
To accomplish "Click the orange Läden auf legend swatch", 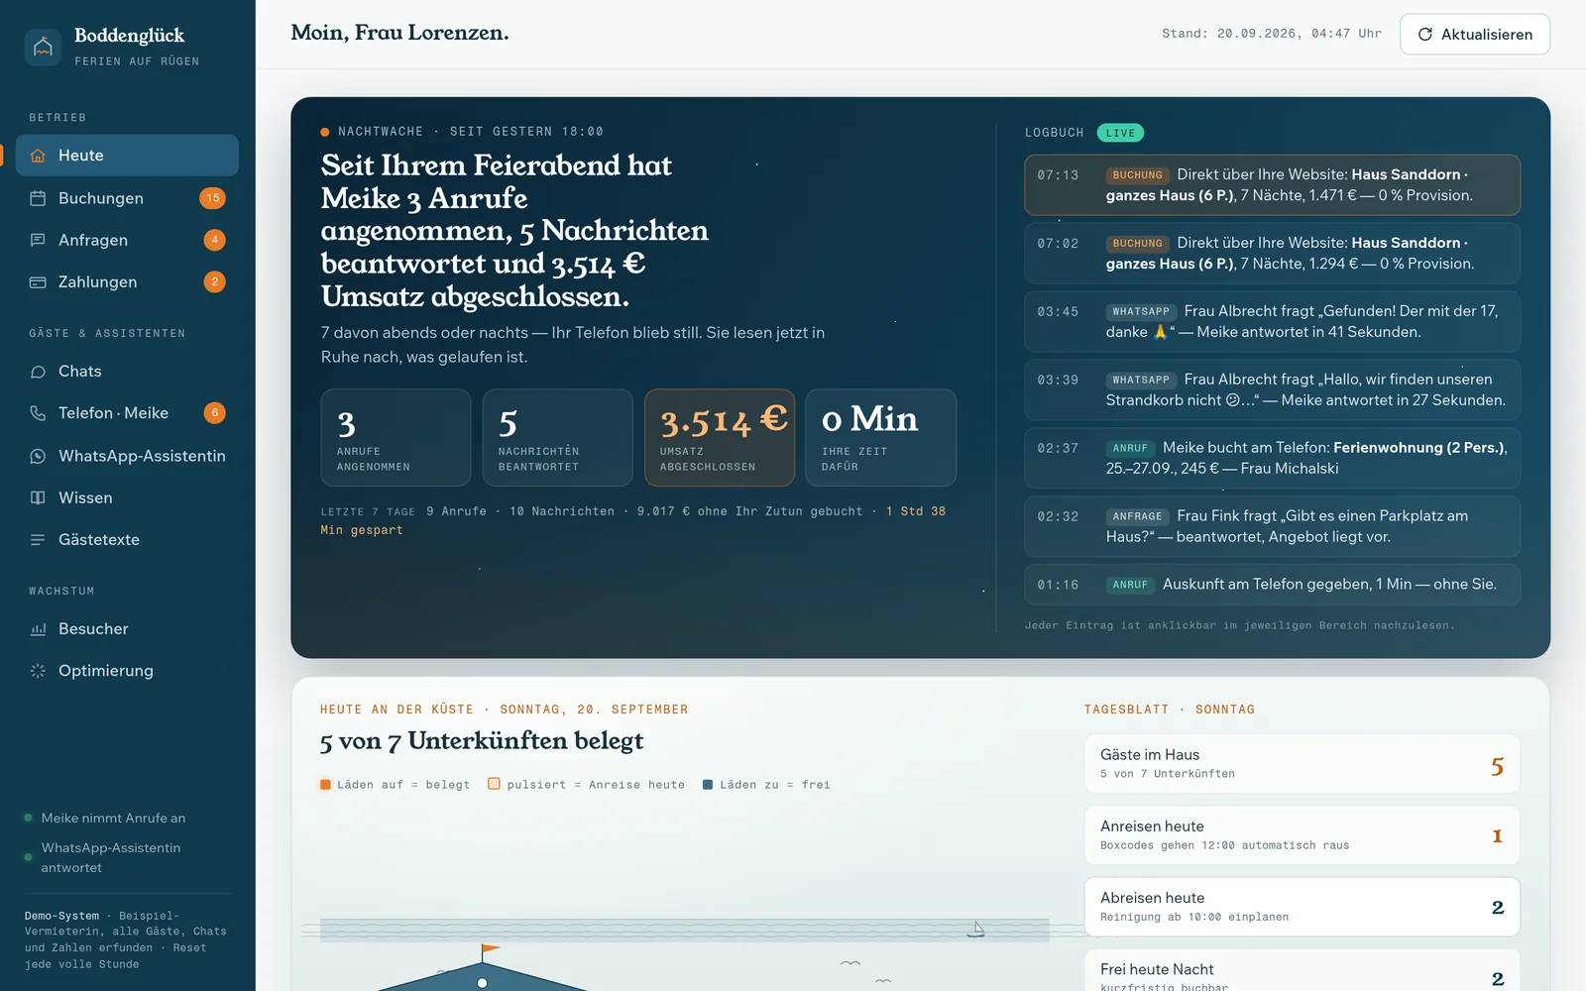I will 325,785.
